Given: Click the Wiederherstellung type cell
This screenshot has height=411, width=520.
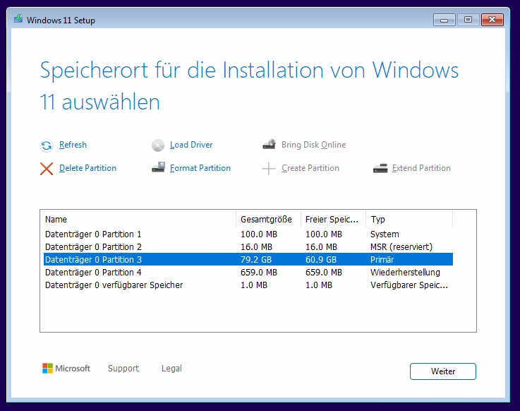Looking at the screenshot, I should pyautogui.click(x=405, y=272).
